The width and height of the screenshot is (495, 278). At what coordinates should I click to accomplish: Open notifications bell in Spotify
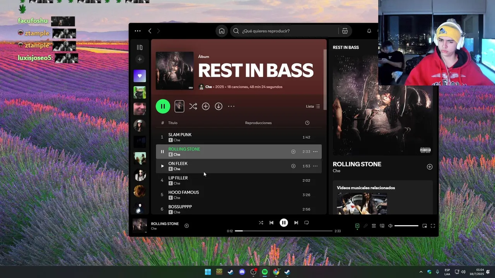pyautogui.click(x=369, y=31)
